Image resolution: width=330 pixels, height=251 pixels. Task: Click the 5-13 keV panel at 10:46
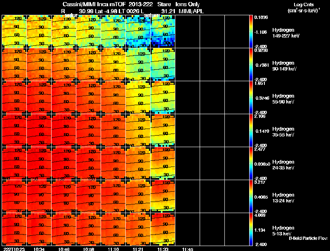[64, 229]
